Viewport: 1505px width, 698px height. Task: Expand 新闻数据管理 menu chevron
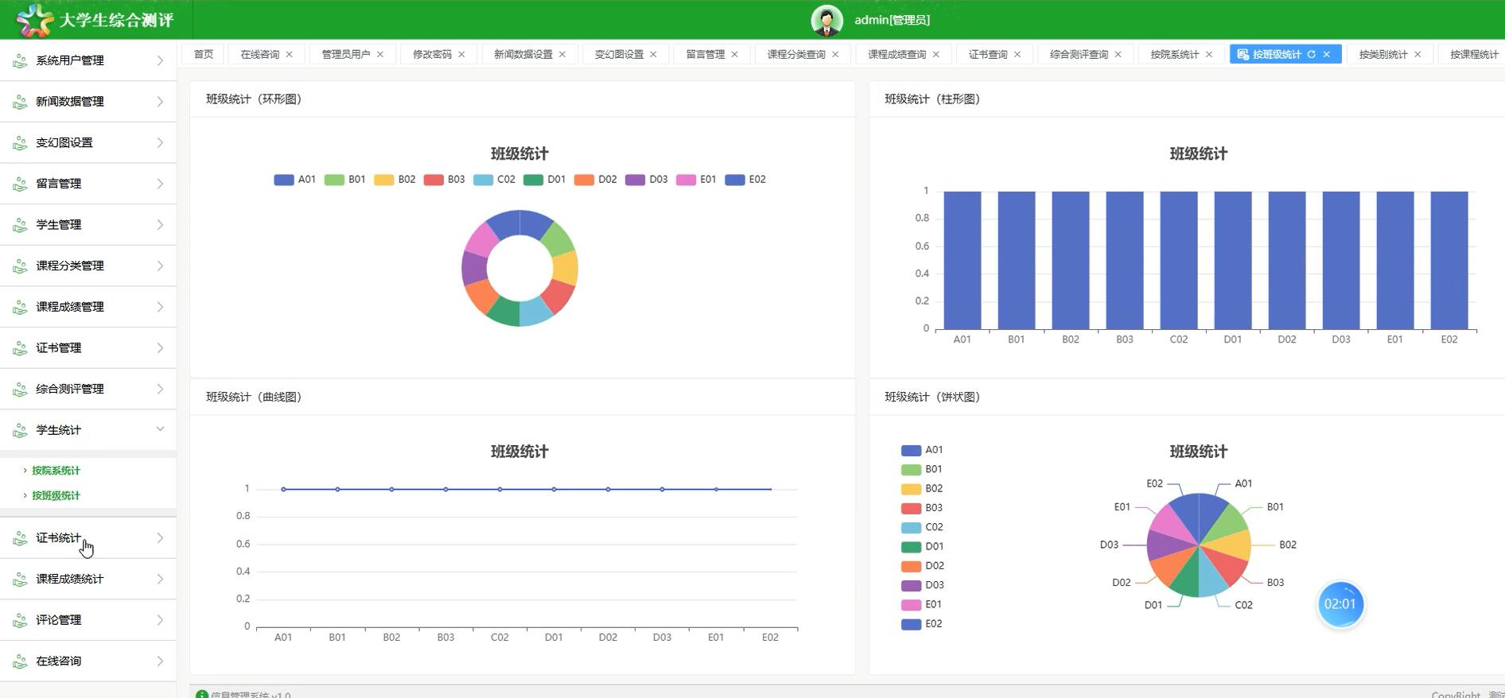pyautogui.click(x=160, y=102)
